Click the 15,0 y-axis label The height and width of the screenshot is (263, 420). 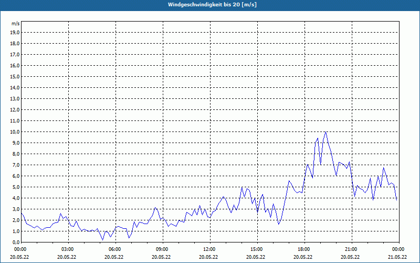(15, 76)
